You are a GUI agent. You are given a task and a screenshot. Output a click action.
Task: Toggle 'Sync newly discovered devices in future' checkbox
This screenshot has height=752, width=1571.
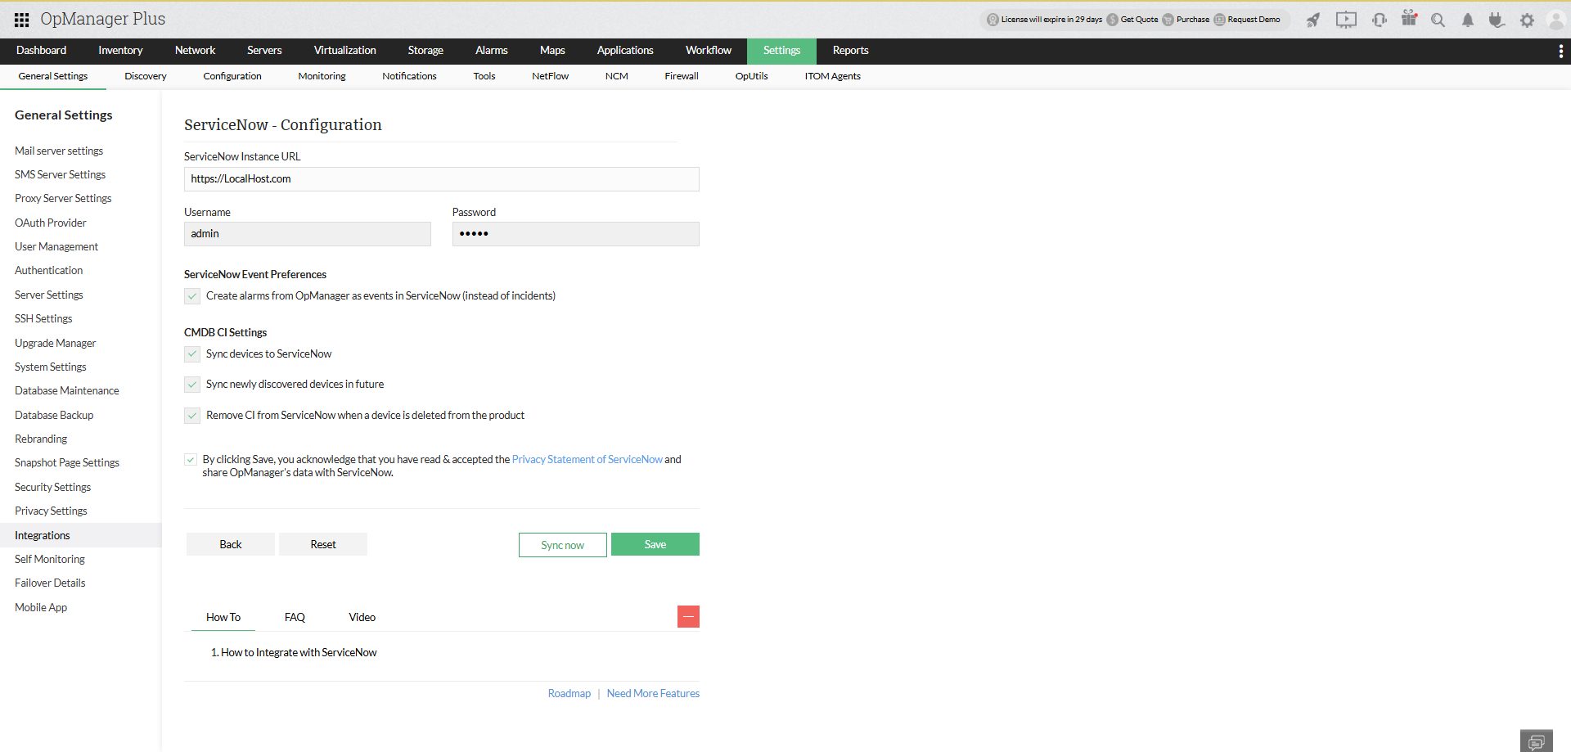point(192,385)
